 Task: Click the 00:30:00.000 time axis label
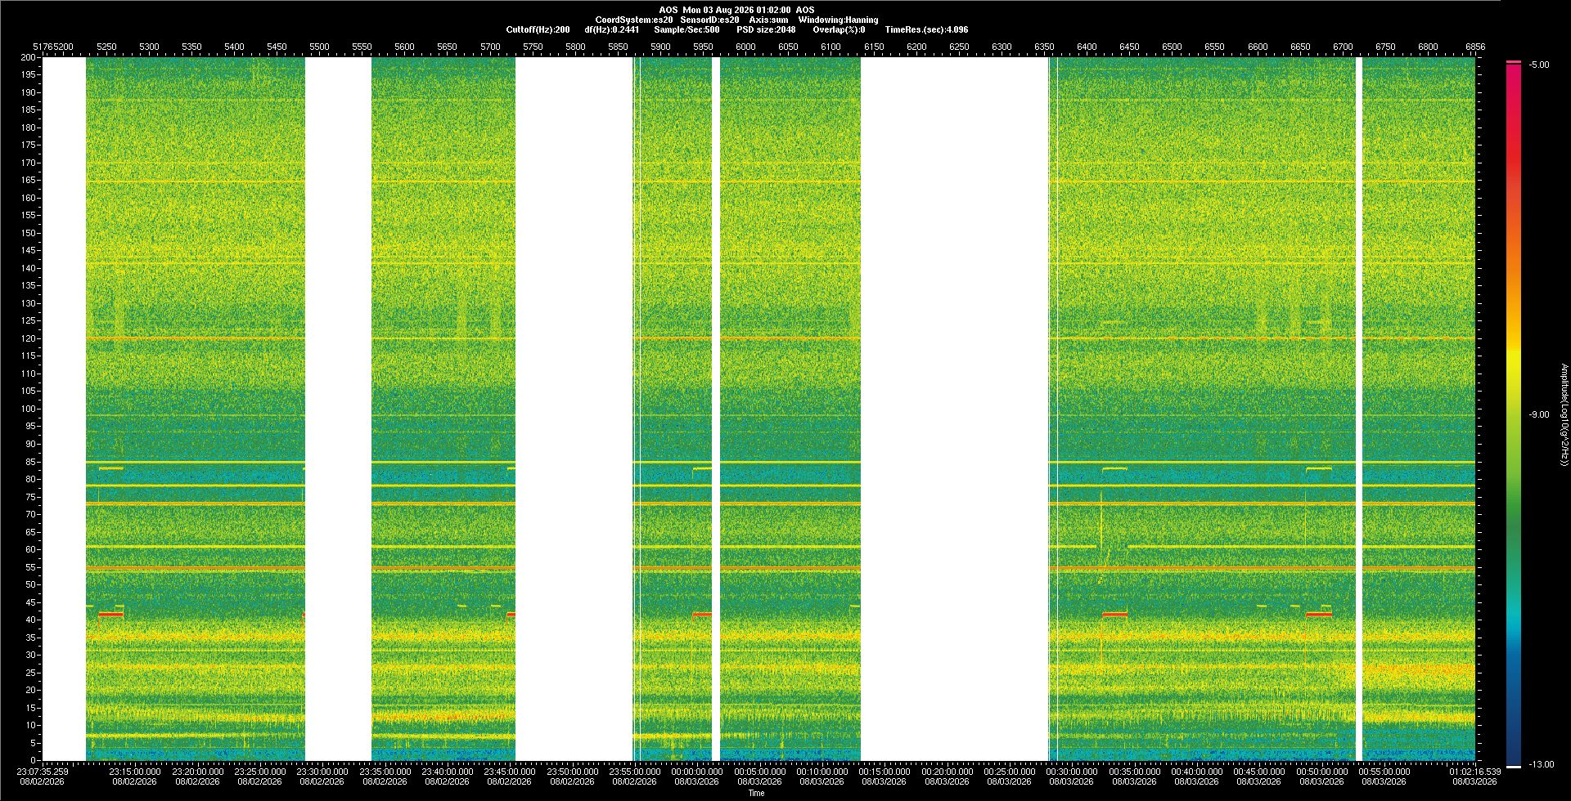[x=1072, y=772]
